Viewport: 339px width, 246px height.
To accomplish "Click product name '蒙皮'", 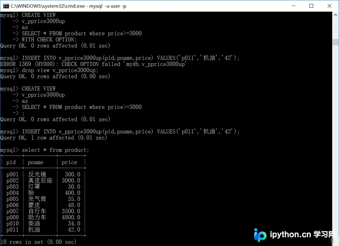I will click(x=34, y=205).
